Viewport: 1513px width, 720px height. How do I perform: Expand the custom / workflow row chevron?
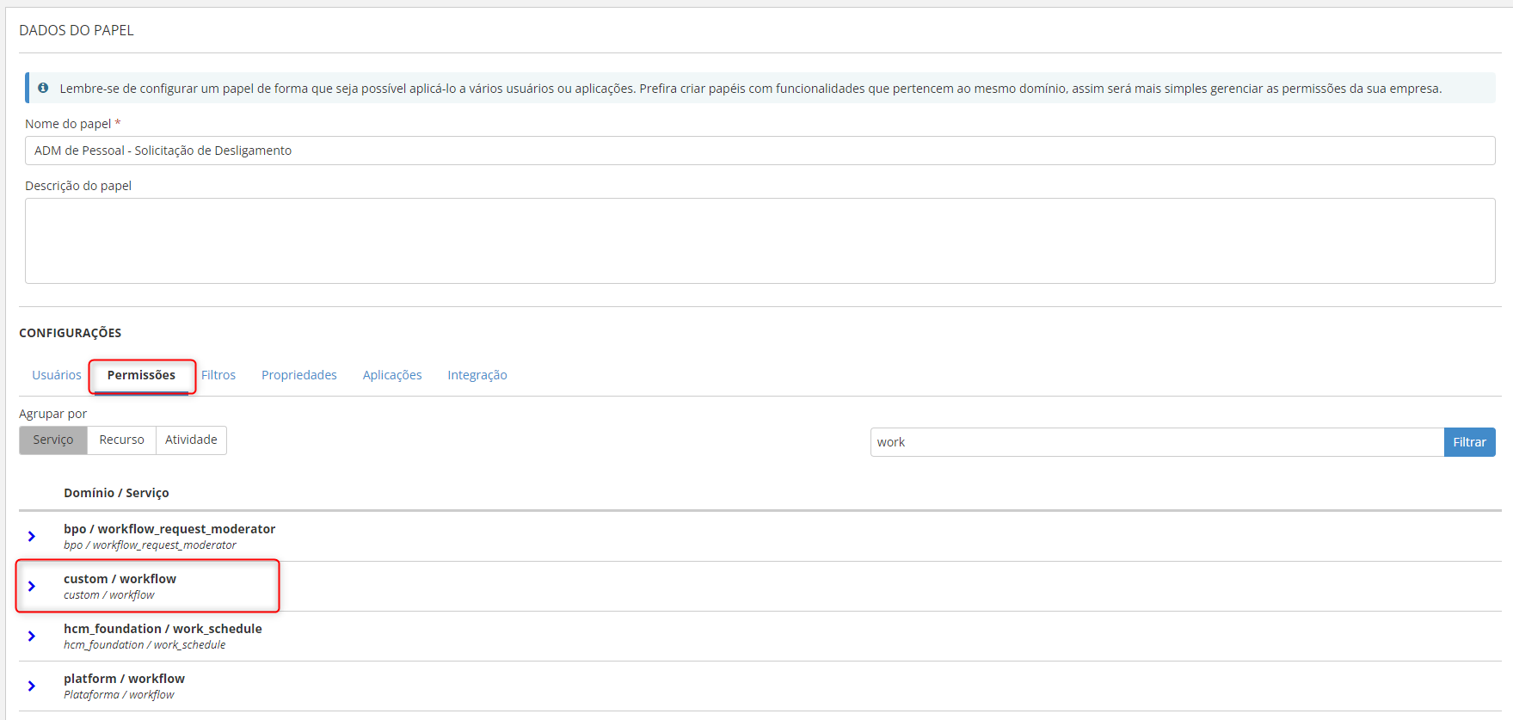[x=32, y=586]
